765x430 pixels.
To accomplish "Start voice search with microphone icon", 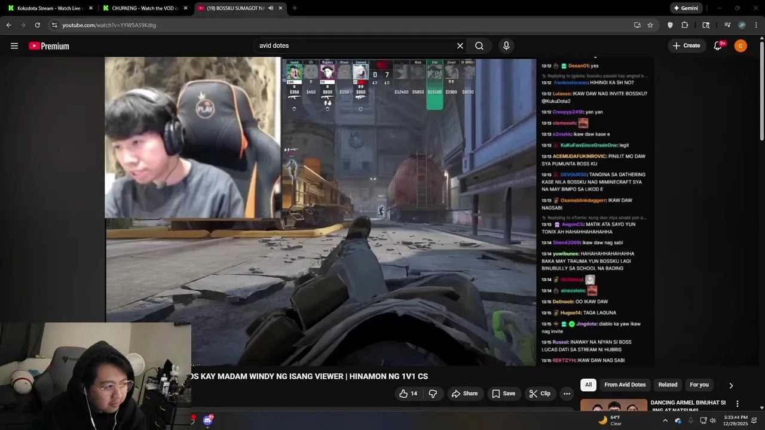I will point(506,46).
